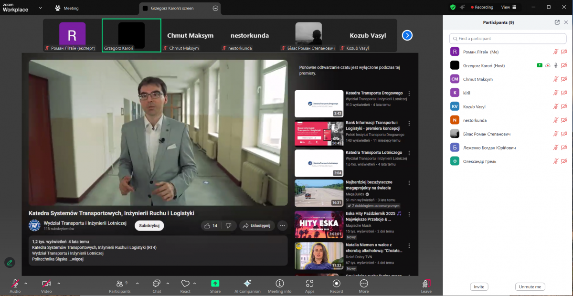This screenshot has height=296, width=573.
Task: Open the Apps icon in toolbar
Action: click(309, 284)
